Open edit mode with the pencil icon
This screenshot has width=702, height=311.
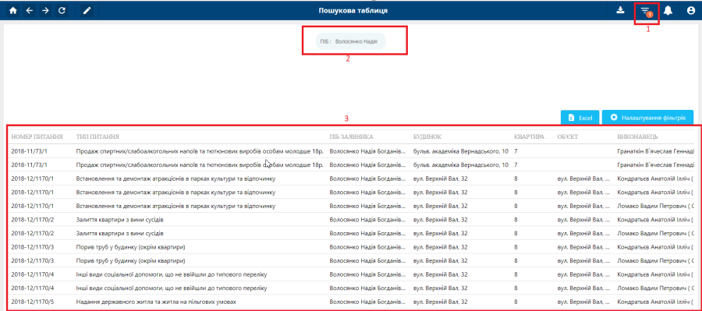coord(87,11)
